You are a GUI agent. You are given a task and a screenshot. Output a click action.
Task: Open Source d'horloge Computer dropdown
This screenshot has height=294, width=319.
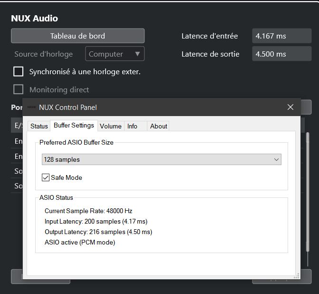115,54
